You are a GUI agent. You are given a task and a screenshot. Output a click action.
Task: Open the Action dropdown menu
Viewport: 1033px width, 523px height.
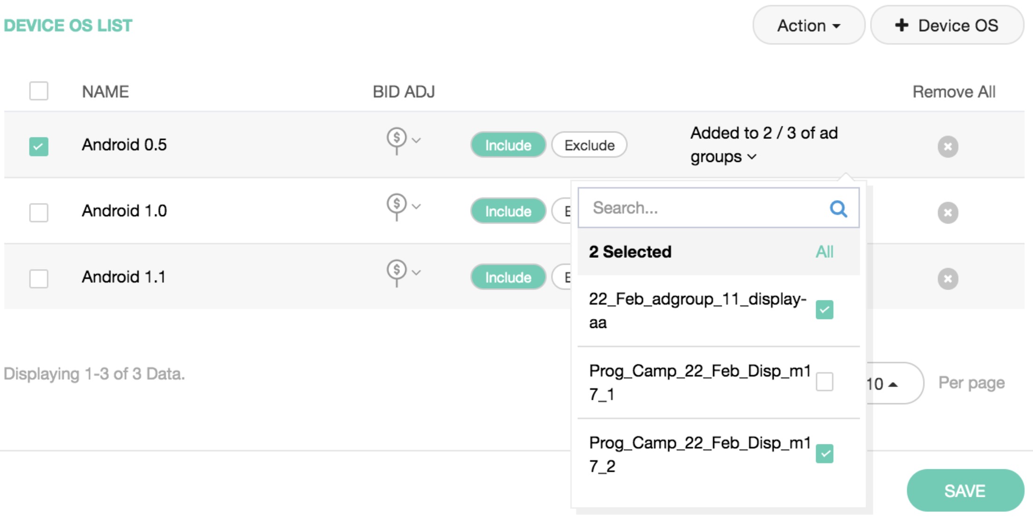808,25
